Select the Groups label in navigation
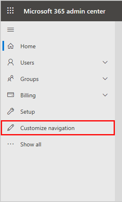The width and height of the screenshot is (122, 202). (x=29, y=79)
